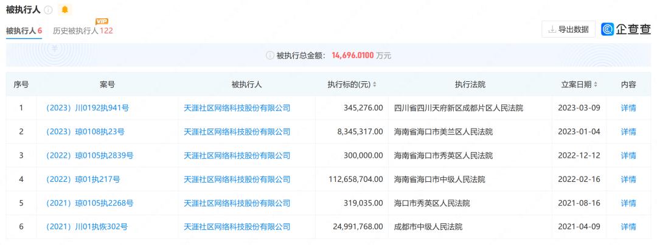Click the date 2021-04-09
Viewport: 657px width, 245px height.
(x=579, y=227)
